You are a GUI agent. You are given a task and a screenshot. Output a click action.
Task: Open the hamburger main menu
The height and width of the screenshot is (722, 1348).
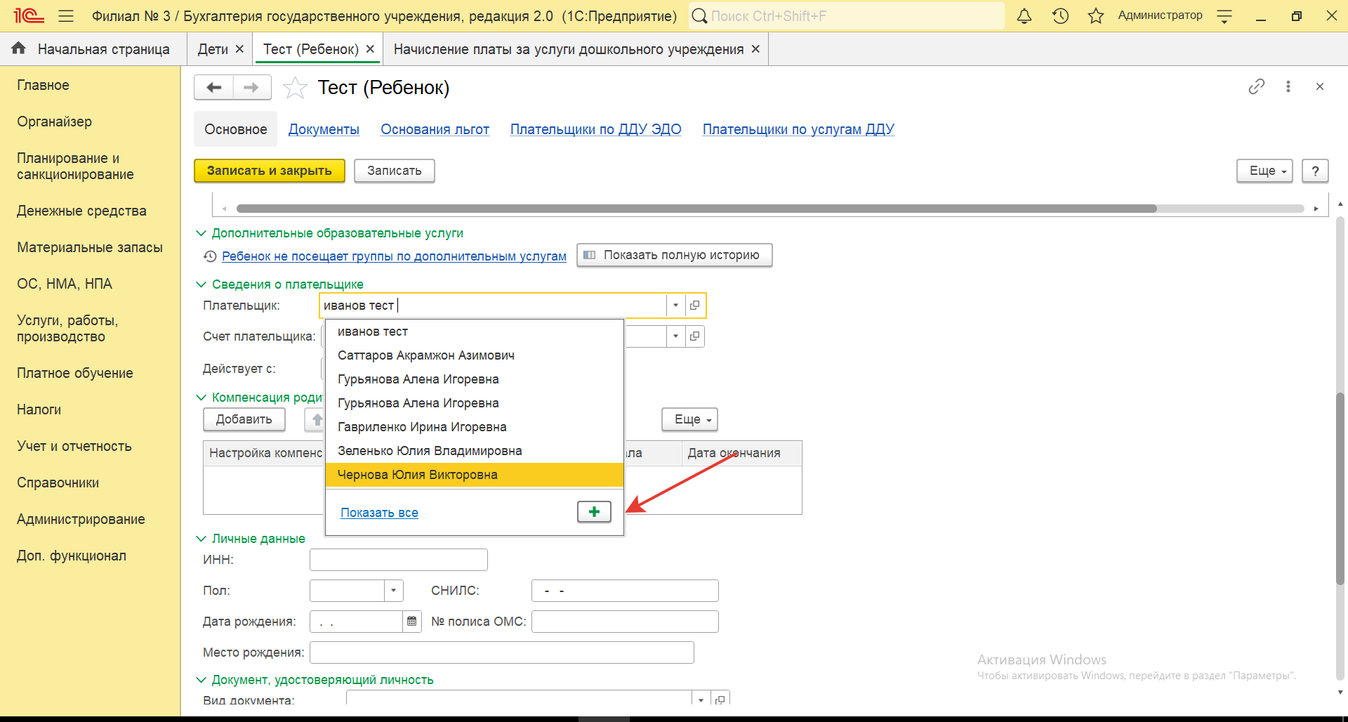66,16
